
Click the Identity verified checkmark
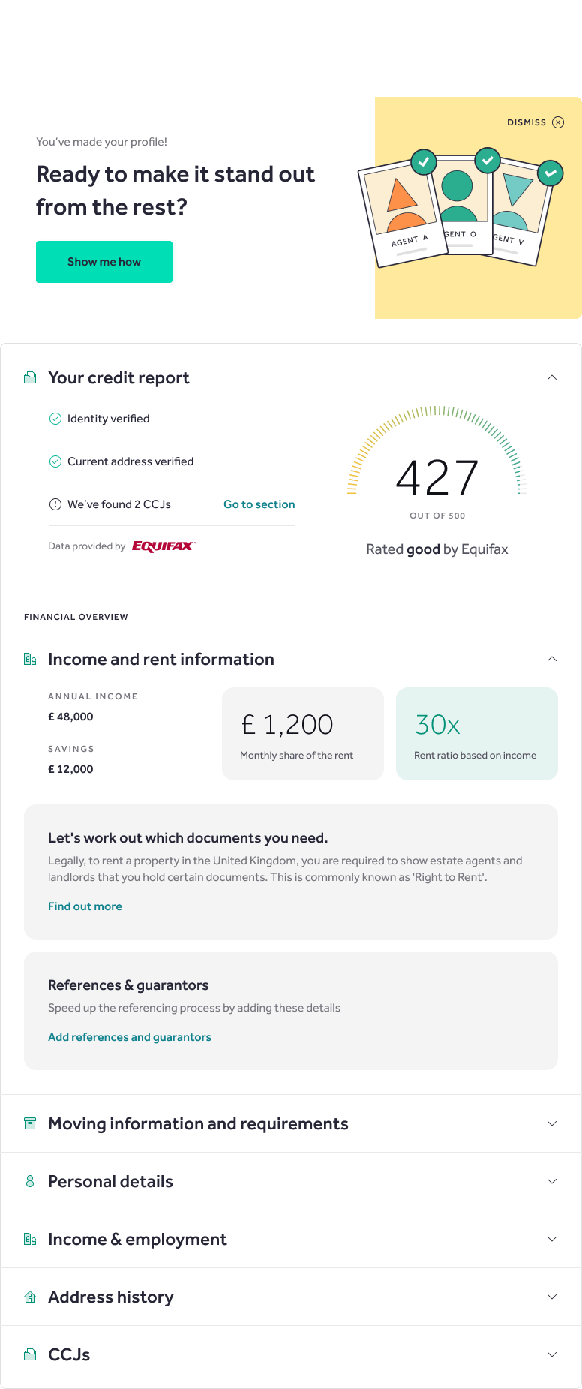tap(55, 419)
